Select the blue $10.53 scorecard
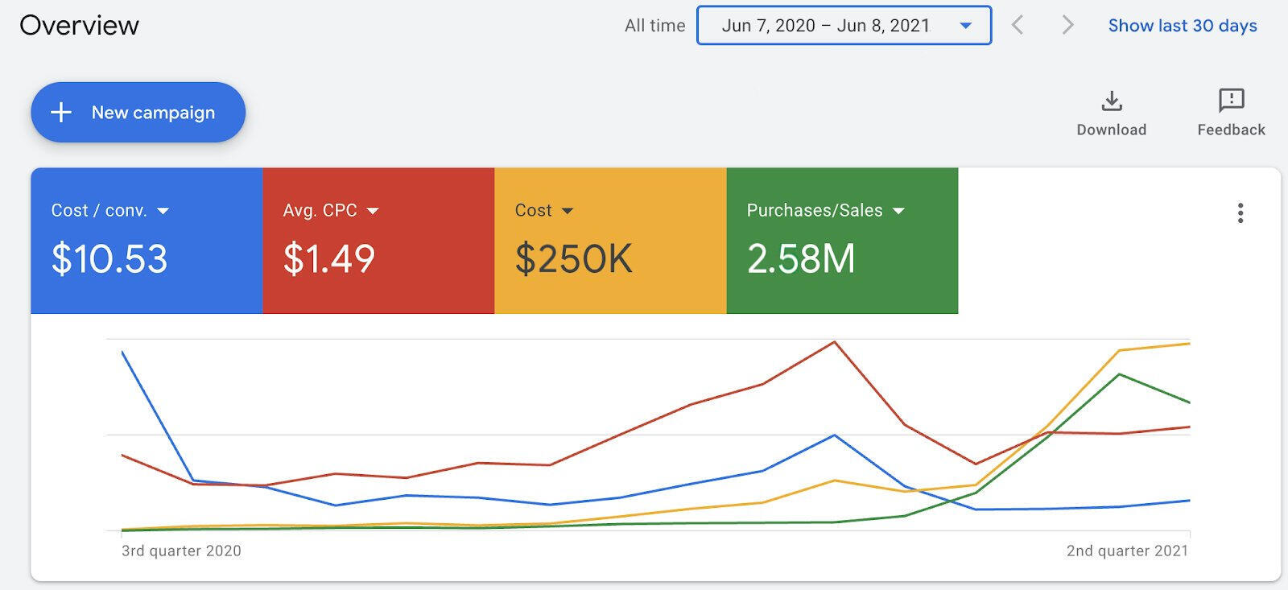Screen dimensions: 1288x590 (147, 241)
